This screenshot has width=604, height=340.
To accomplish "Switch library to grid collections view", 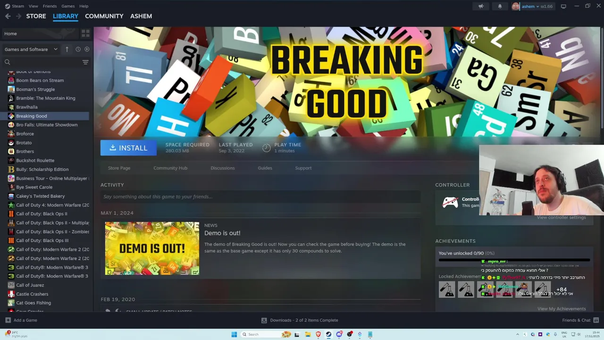I will point(85,34).
